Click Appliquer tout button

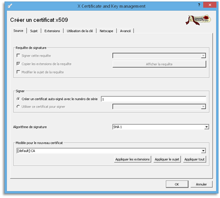(194, 159)
